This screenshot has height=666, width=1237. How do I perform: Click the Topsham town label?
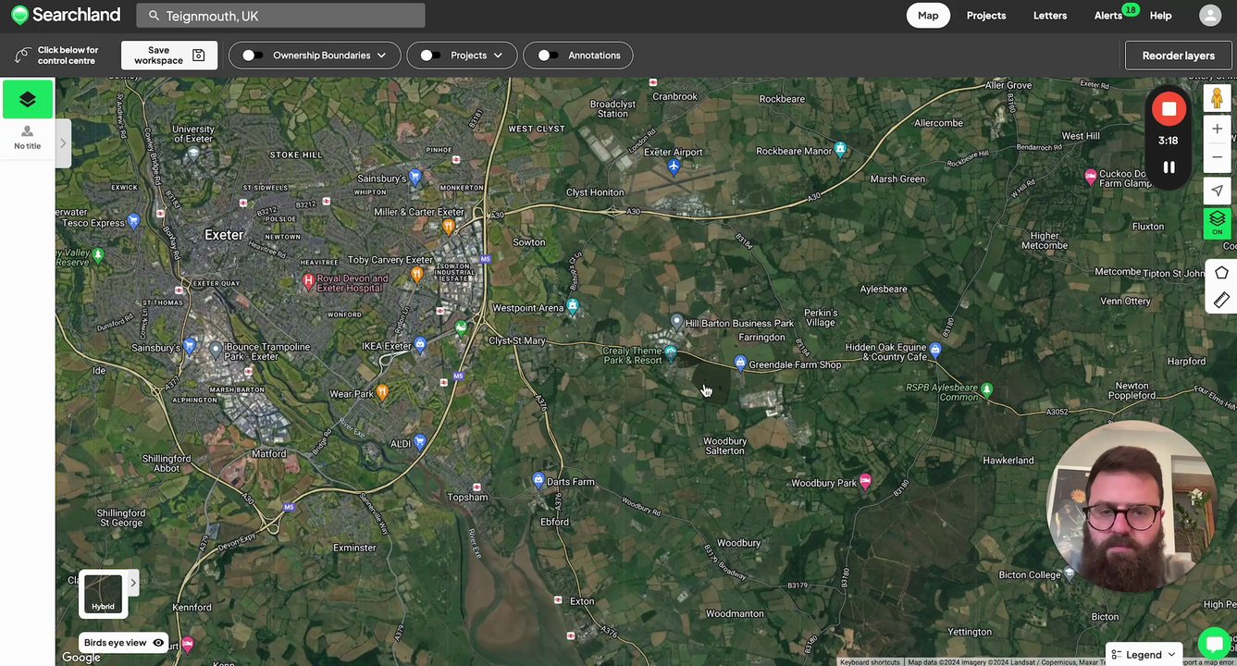pyautogui.click(x=467, y=497)
